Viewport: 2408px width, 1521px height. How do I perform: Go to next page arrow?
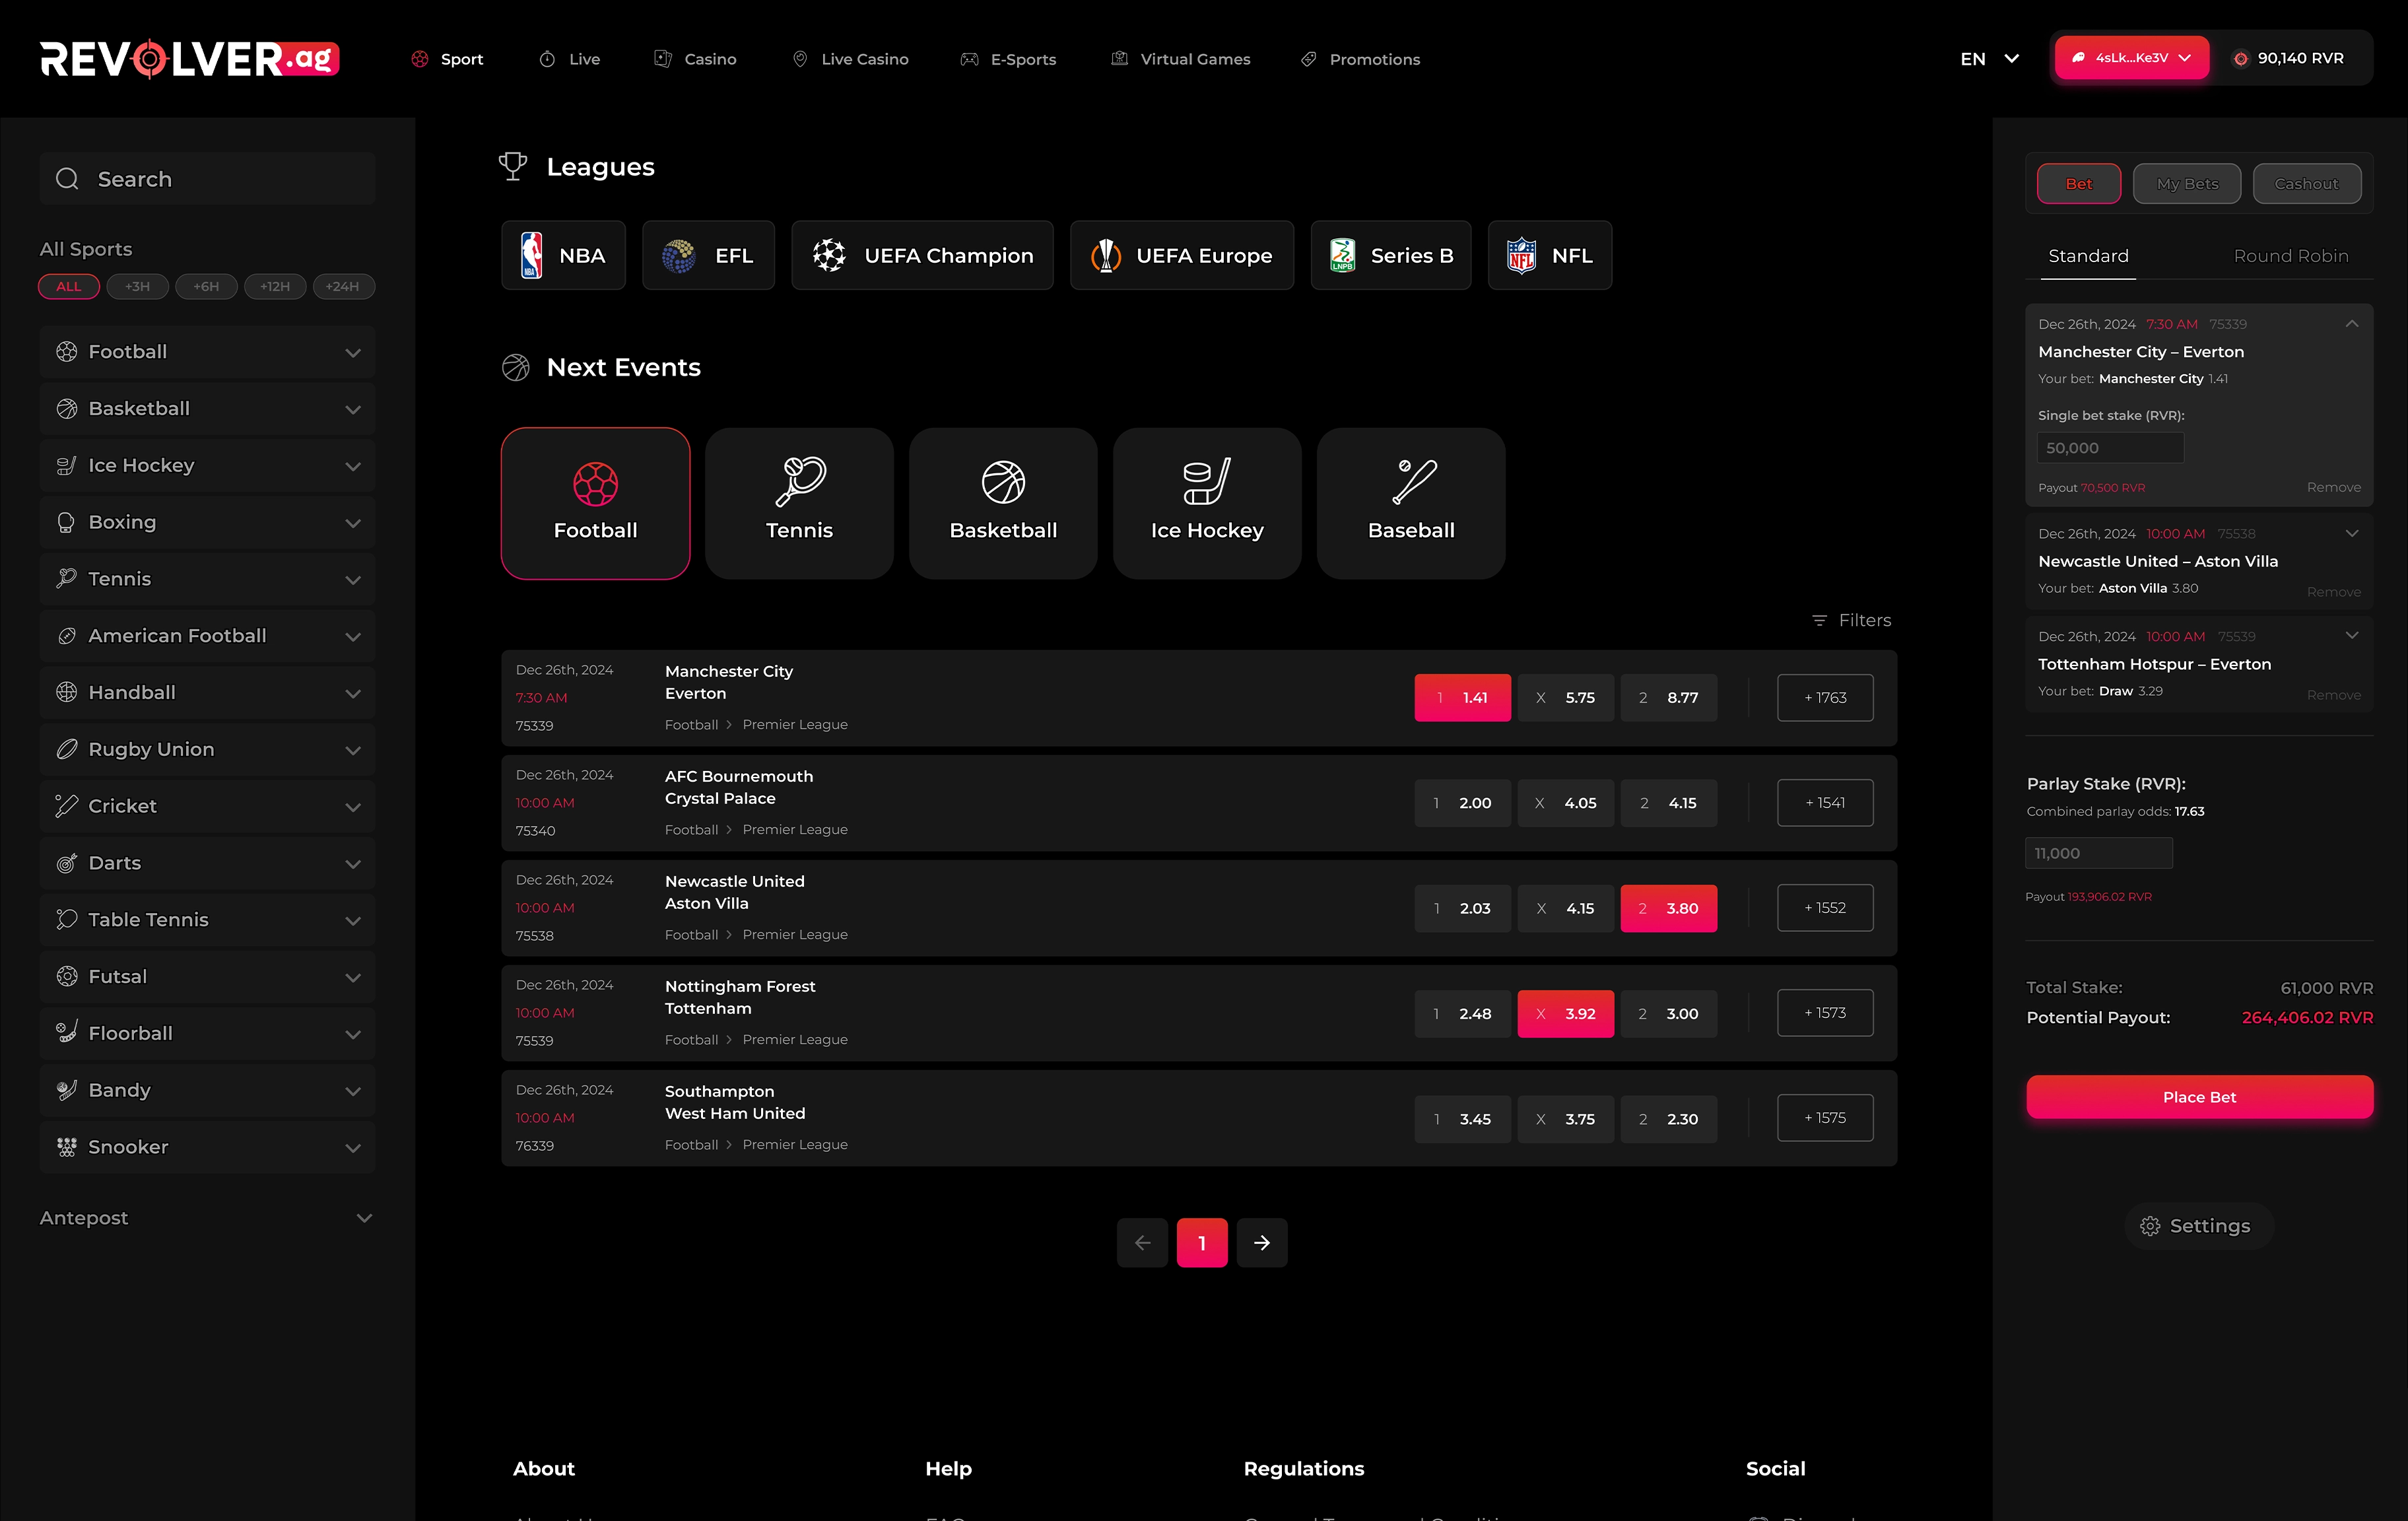[x=1262, y=1243]
